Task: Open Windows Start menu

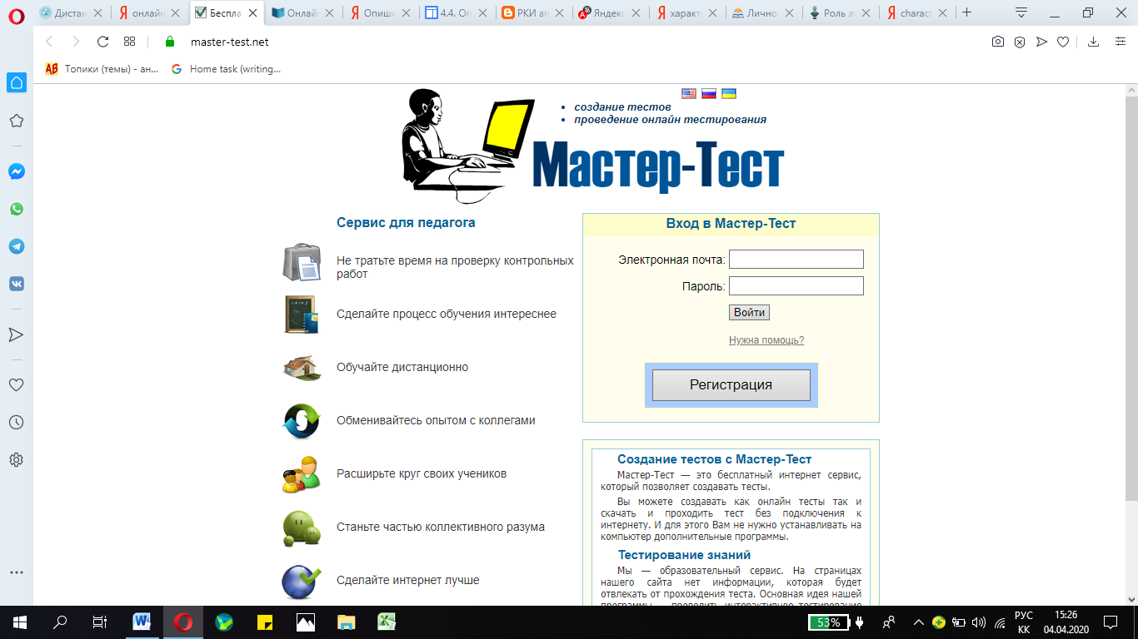Action: pos(19,622)
